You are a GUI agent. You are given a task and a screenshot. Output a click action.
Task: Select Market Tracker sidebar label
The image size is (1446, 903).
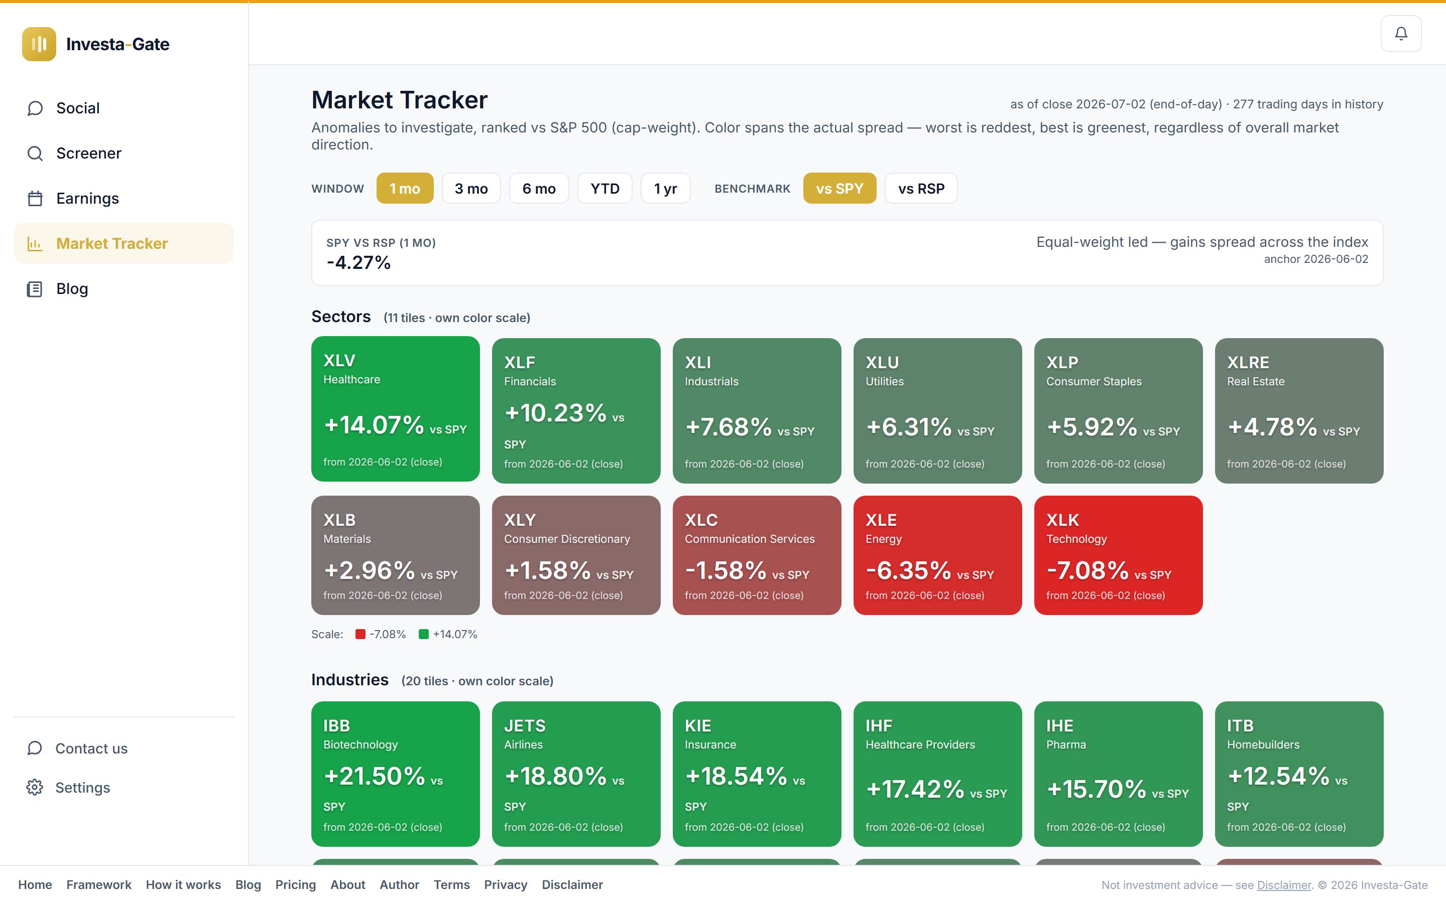[x=112, y=244]
